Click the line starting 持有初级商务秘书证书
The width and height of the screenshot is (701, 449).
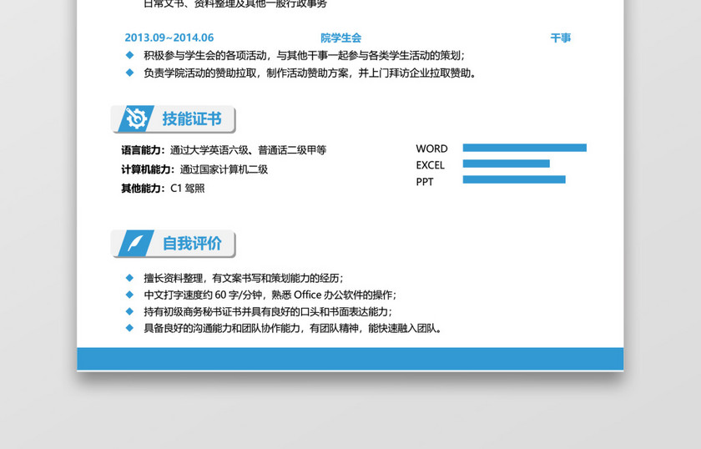coord(268,311)
